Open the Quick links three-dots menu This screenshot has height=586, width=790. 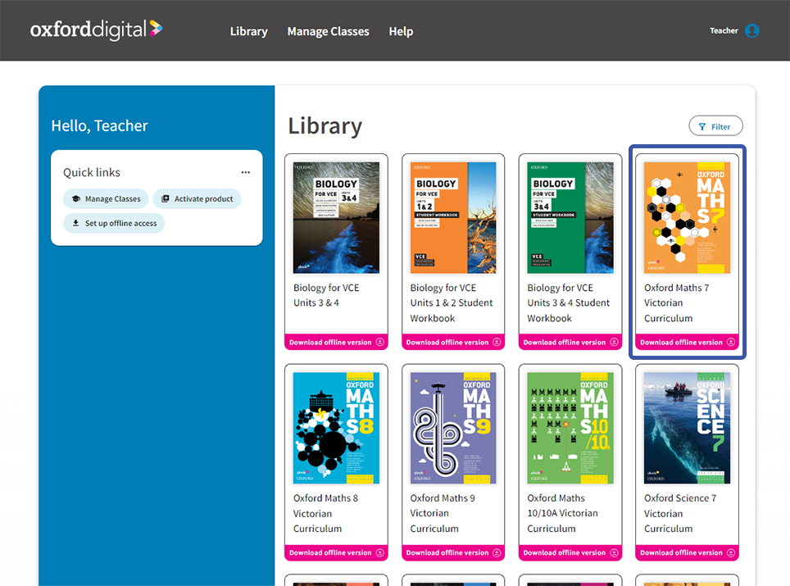(x=245, y=172)
